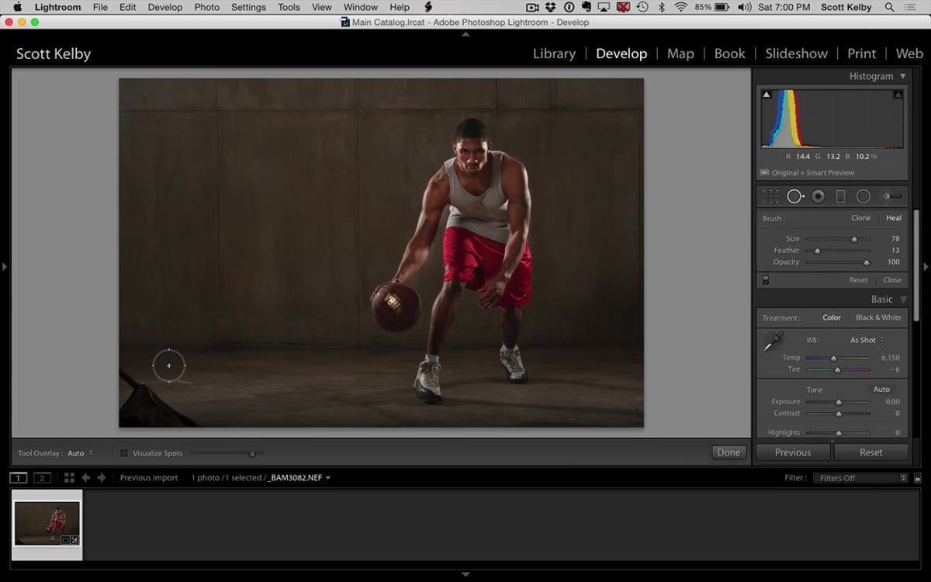Open the Tool Overlay Auto dropdown

81,453
